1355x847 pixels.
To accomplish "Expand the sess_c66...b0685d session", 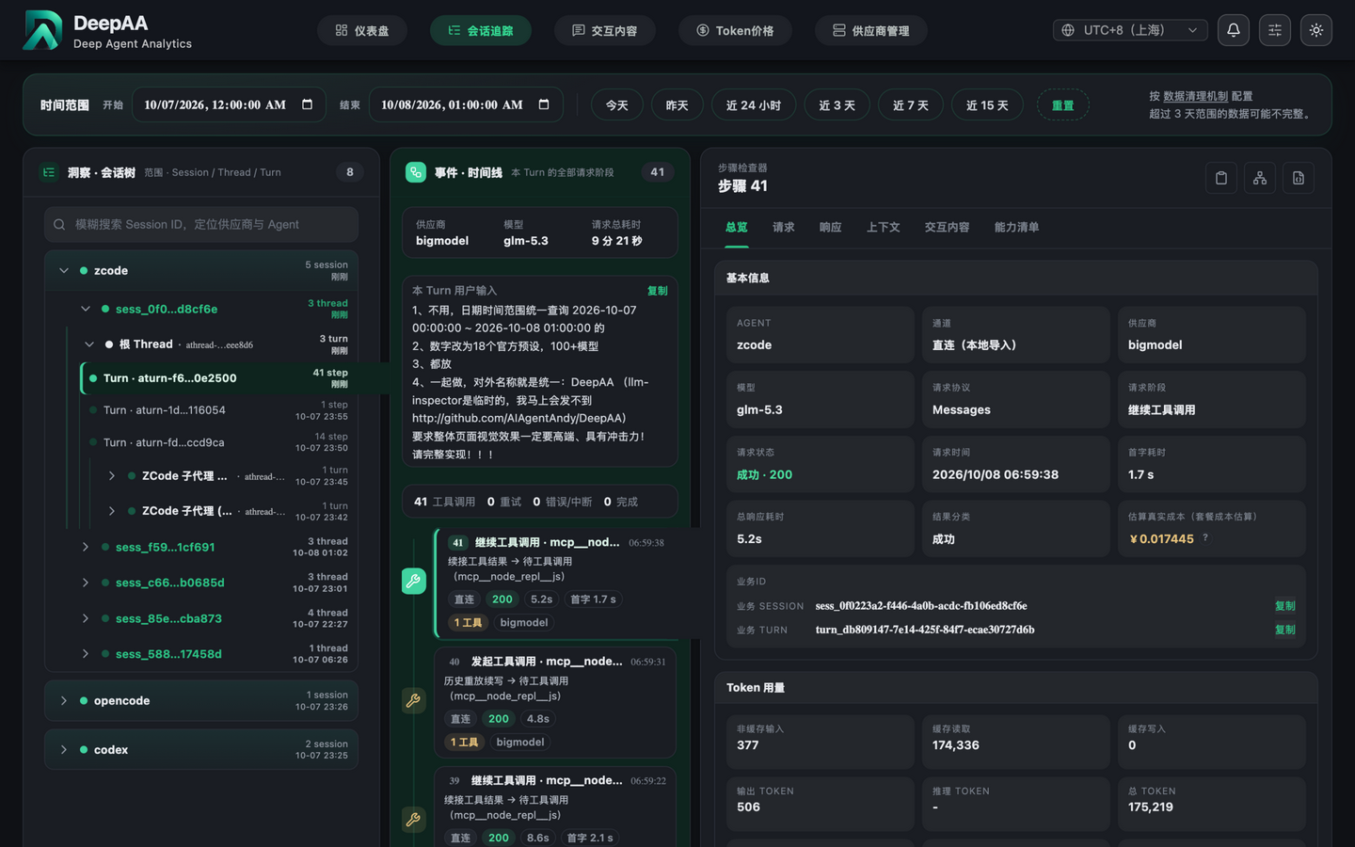I will coord(86,583).
